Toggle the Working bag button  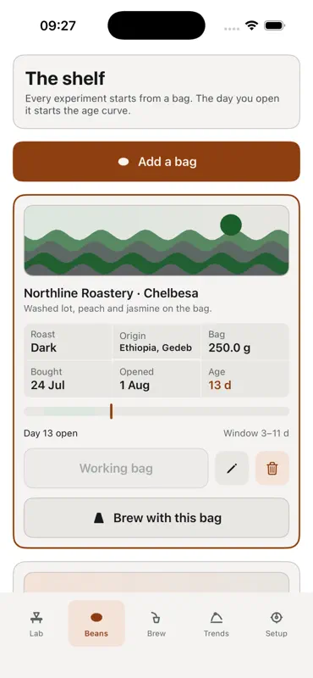click(116, 469)
